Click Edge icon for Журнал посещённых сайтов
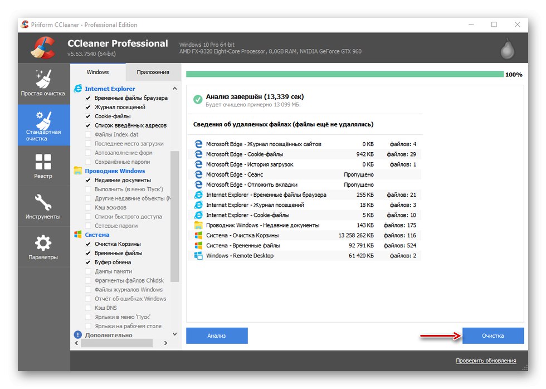Screen dimensions: 546x389 click(x=198, y=144)
